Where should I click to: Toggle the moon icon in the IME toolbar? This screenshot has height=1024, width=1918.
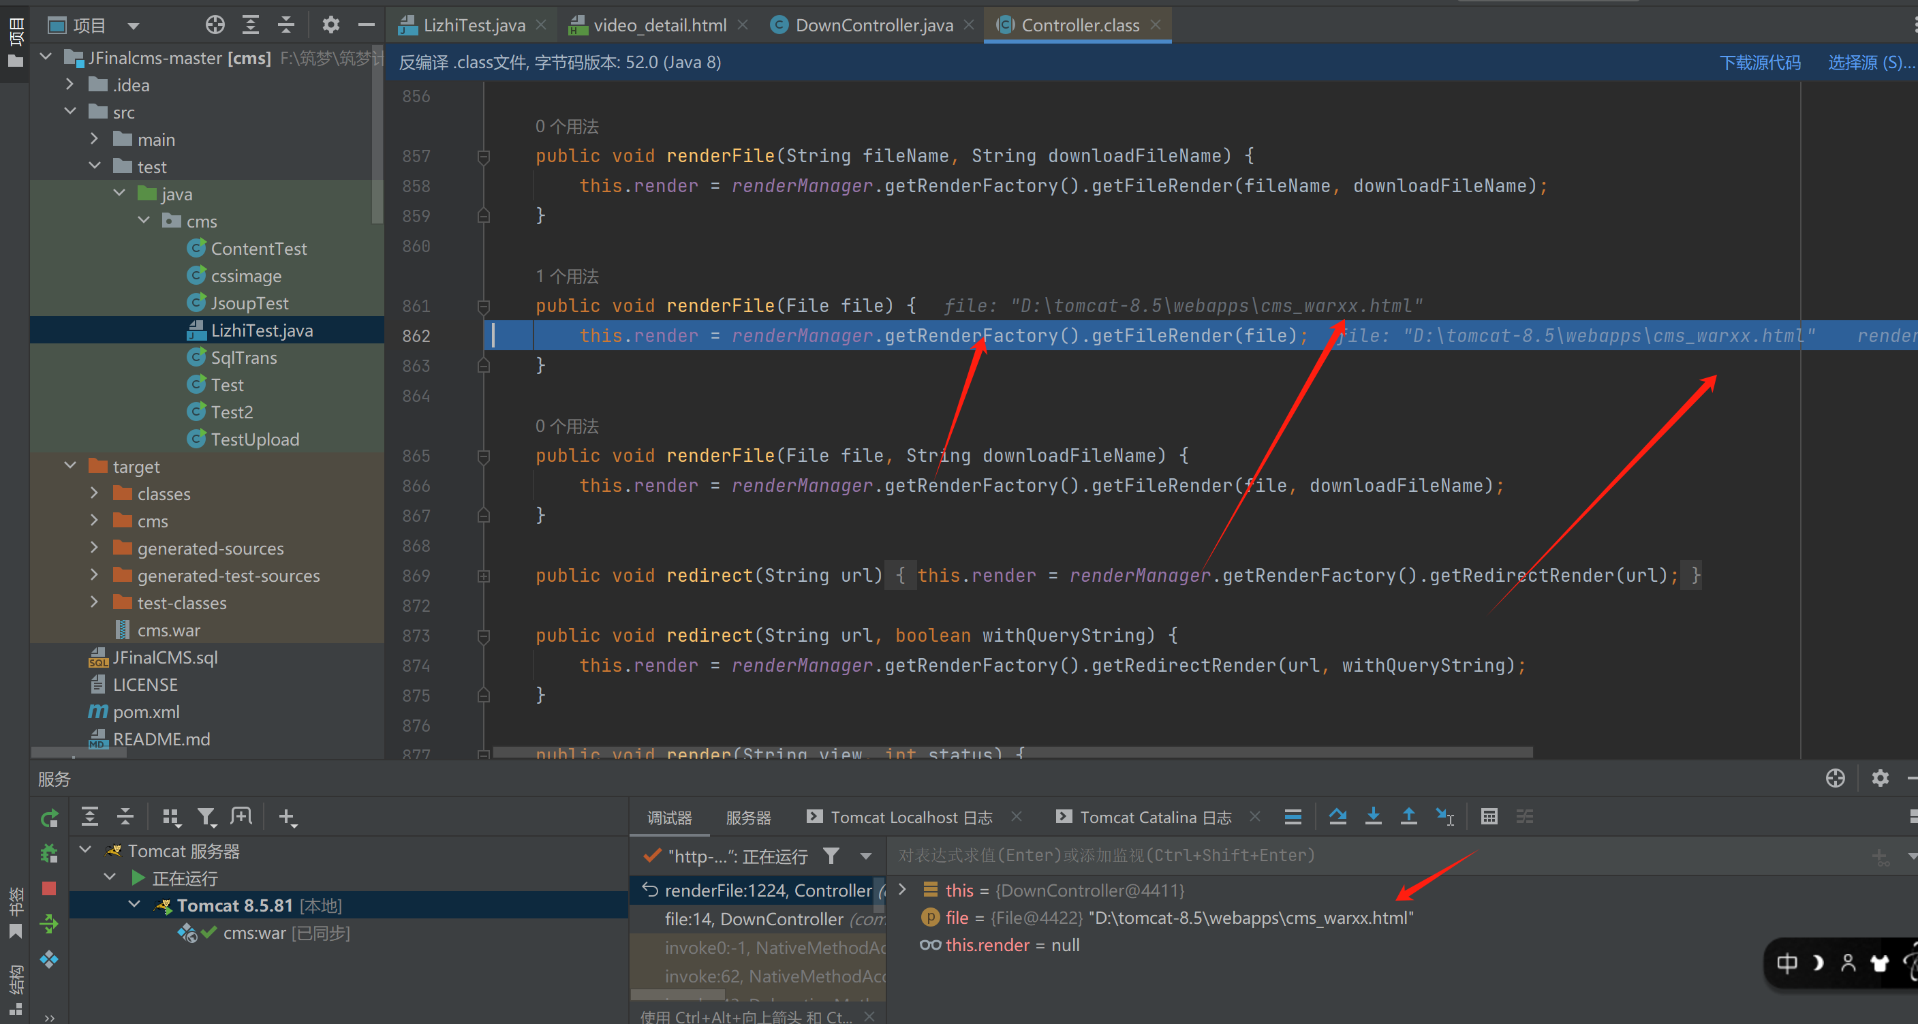[1817, 963]
